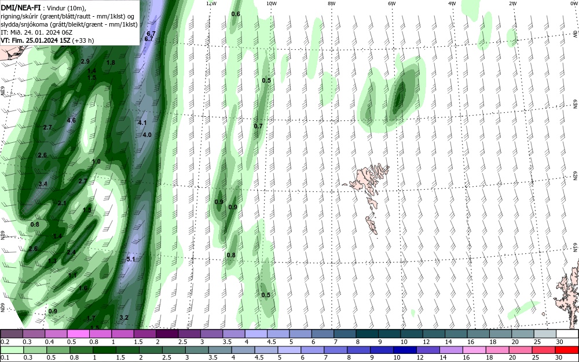Pick the lightest green 0.1 swatch in the bottom legend
The width and height of the screenshot is (579, 362).
coord(12,350)
